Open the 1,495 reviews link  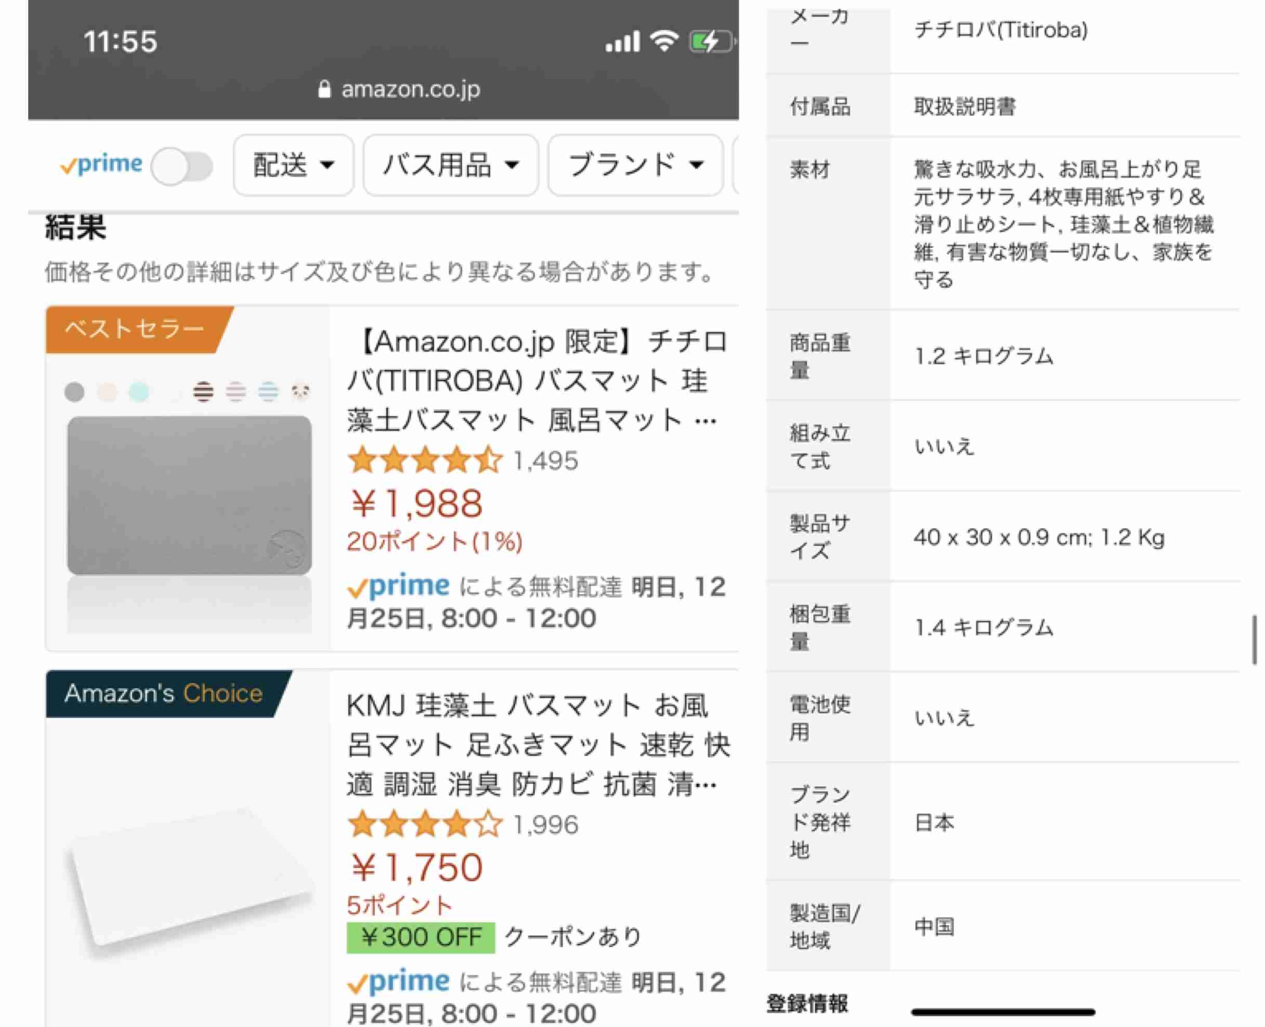(x=545, y=461)
